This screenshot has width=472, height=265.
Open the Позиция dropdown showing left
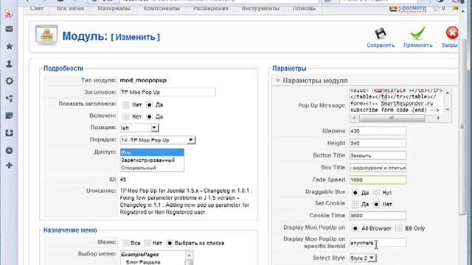(139, 128)
